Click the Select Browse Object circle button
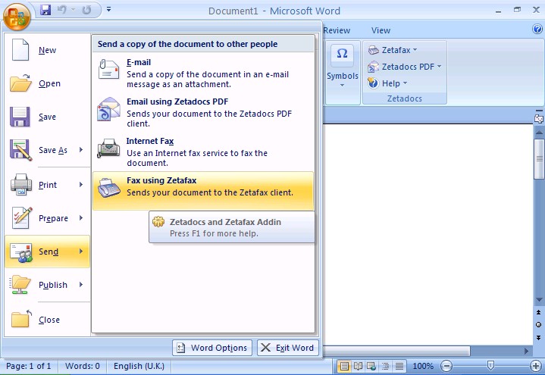 [x=539, y=324]
